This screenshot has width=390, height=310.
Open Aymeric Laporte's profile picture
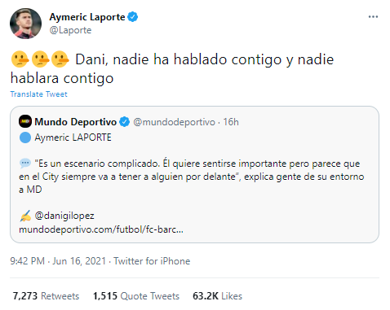pyautogui.click(x=25, y=24)
